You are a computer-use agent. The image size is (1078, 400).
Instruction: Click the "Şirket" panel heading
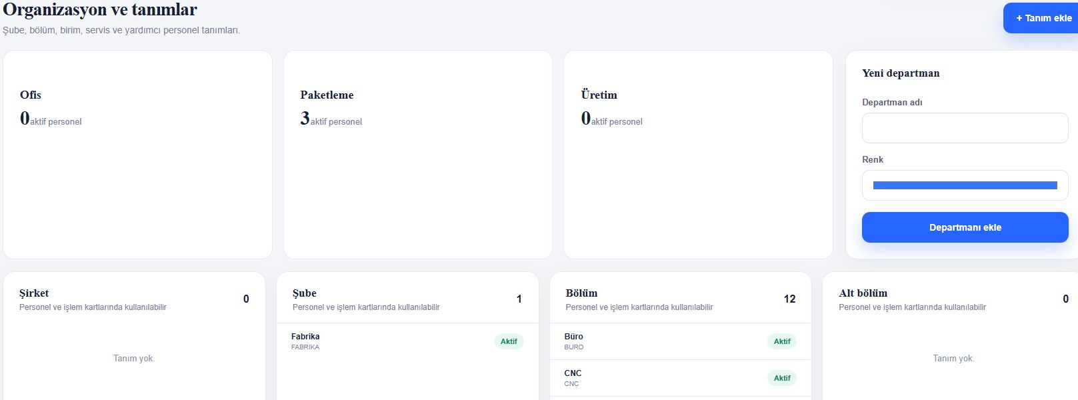coord(34,293)
